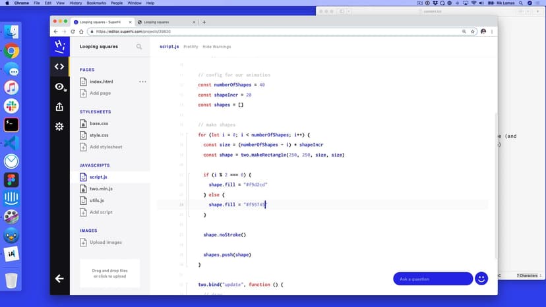Click Add script under Javascripts
546x307 pixels.
pyautogui.click(x=101, y=212)
